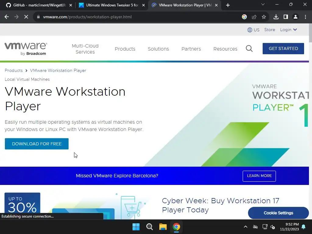
Task: Show hidden system tray icons
Action: 246,227
